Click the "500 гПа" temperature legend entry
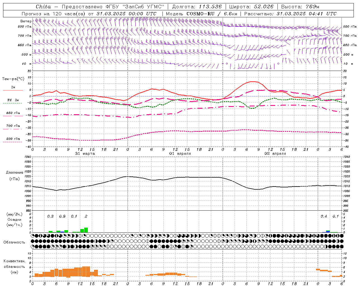The image size is (358, 286). 13,139
